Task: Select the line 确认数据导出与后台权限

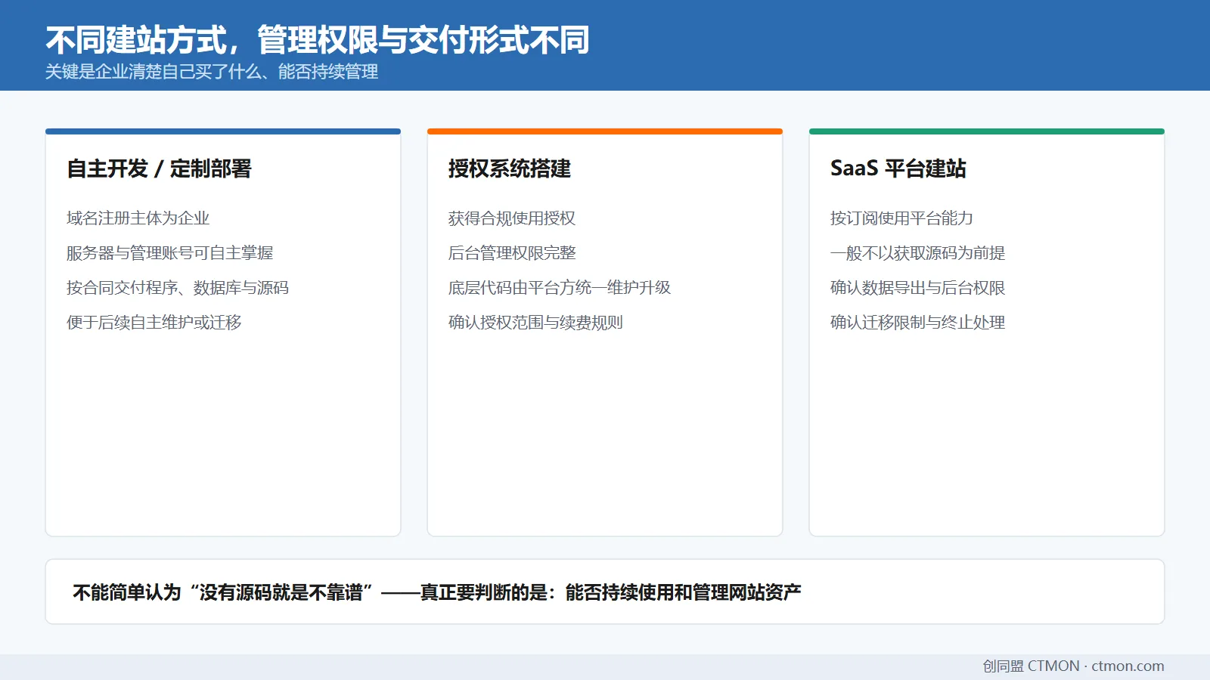Action: click(x=917, y=288)
